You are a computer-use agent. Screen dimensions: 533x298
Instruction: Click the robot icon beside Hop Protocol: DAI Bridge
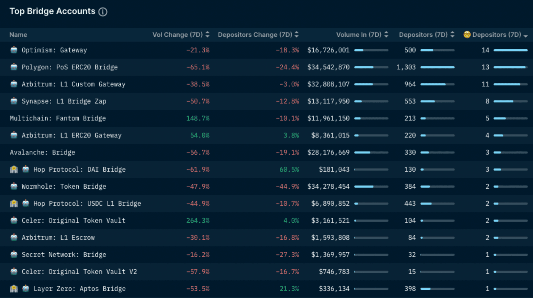26,169
